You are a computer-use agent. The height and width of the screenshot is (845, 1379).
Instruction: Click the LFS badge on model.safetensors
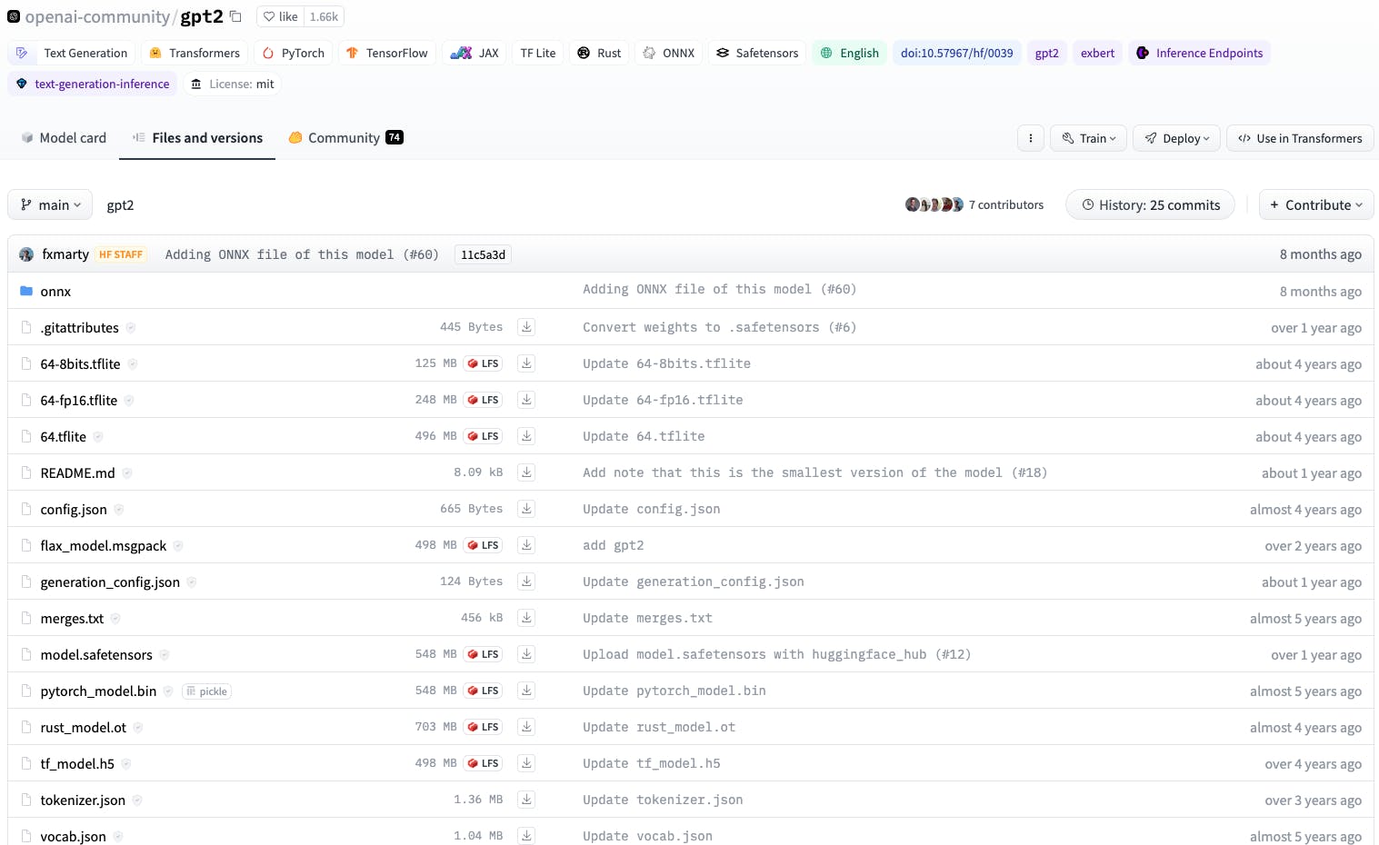coord(483,654)
